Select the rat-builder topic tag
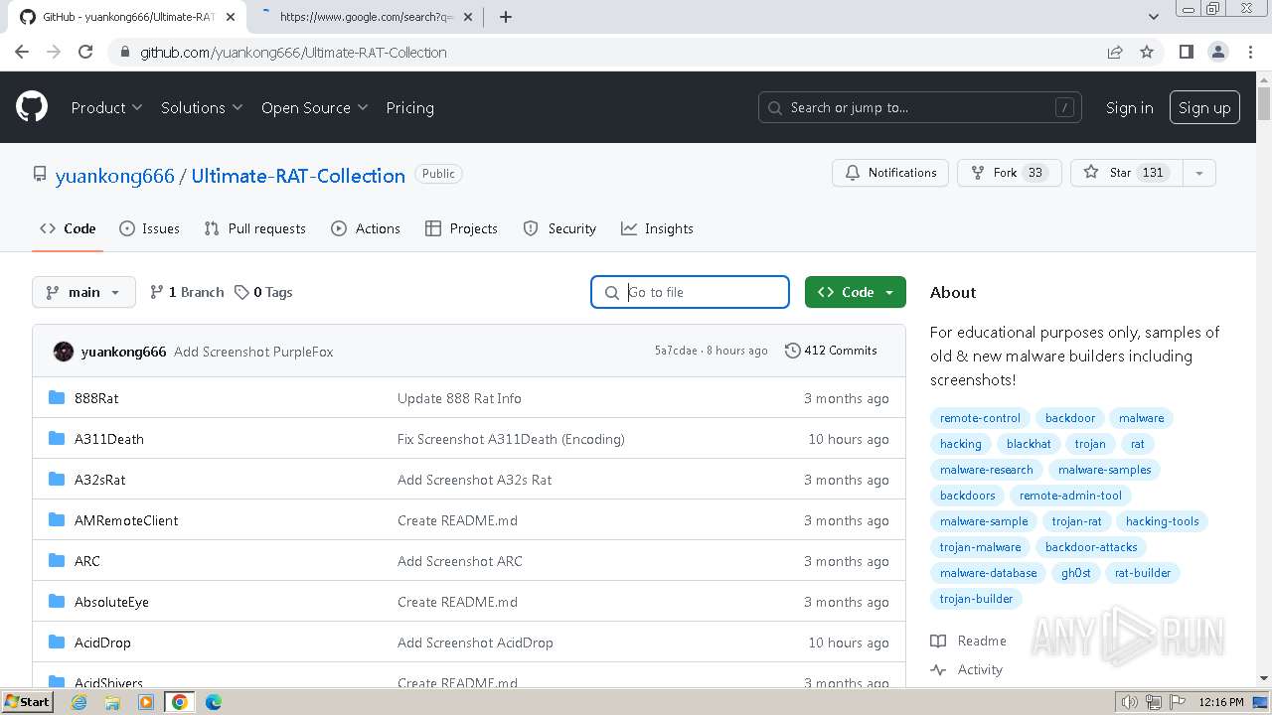The width and height of the screenshot is (1272, 715). [x=1143, y=573]
